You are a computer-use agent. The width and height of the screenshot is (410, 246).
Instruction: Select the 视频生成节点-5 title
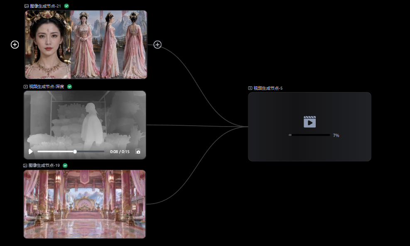(268, 88)
